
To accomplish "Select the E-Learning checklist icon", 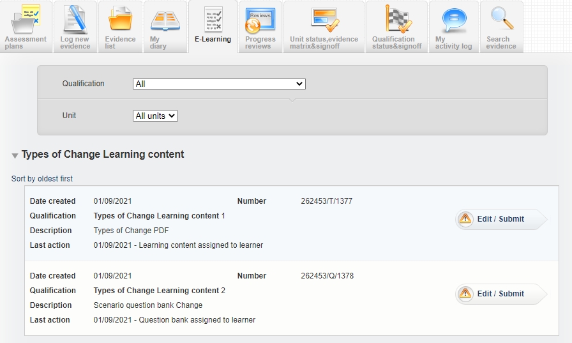I will [213, 19].
